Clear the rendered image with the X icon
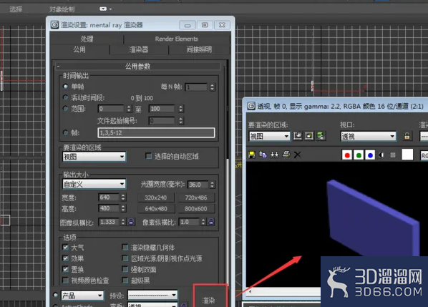 pyautogui.click(x=297, y=155)
